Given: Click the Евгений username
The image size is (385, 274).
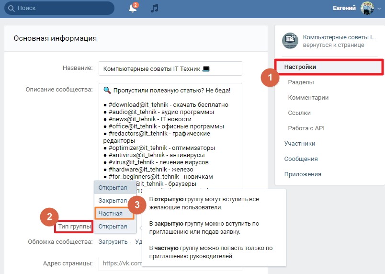Looking at the screenshot, I should tap(344, 8).
